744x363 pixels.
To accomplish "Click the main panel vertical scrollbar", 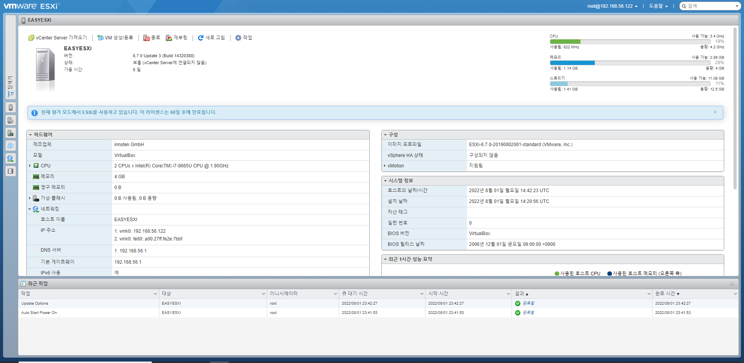I will point(735,108).
